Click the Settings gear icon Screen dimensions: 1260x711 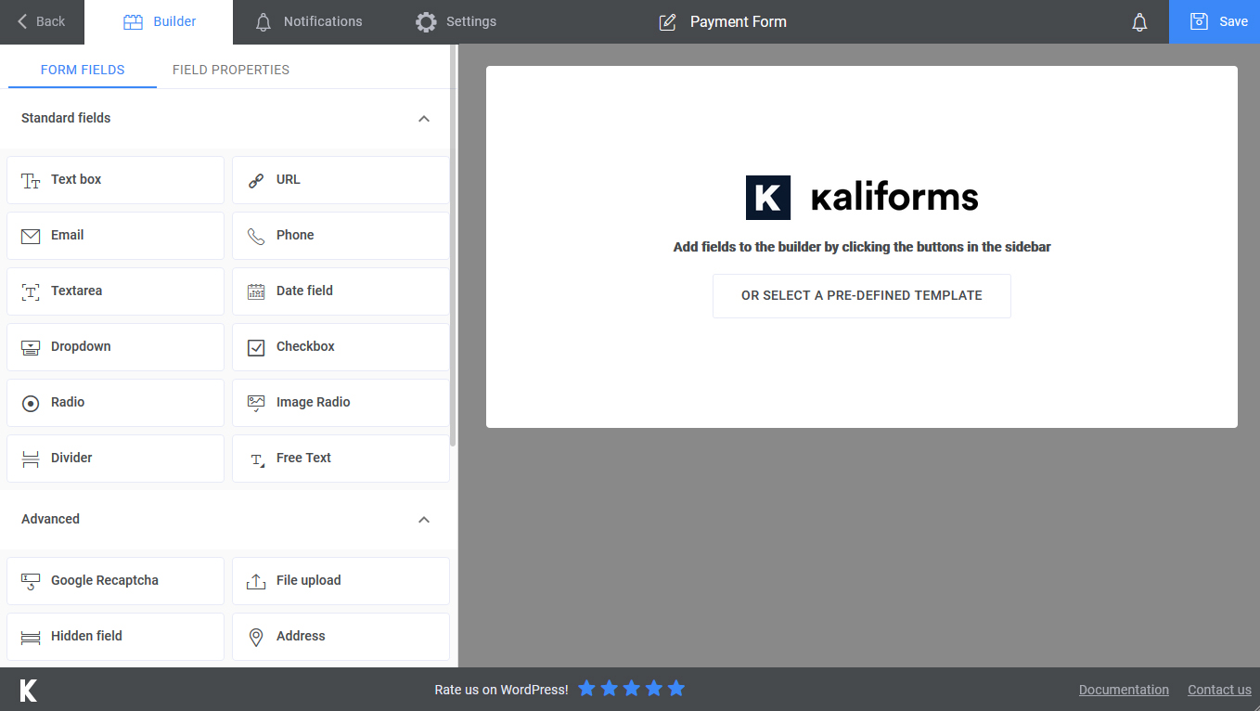pos(426,22)
